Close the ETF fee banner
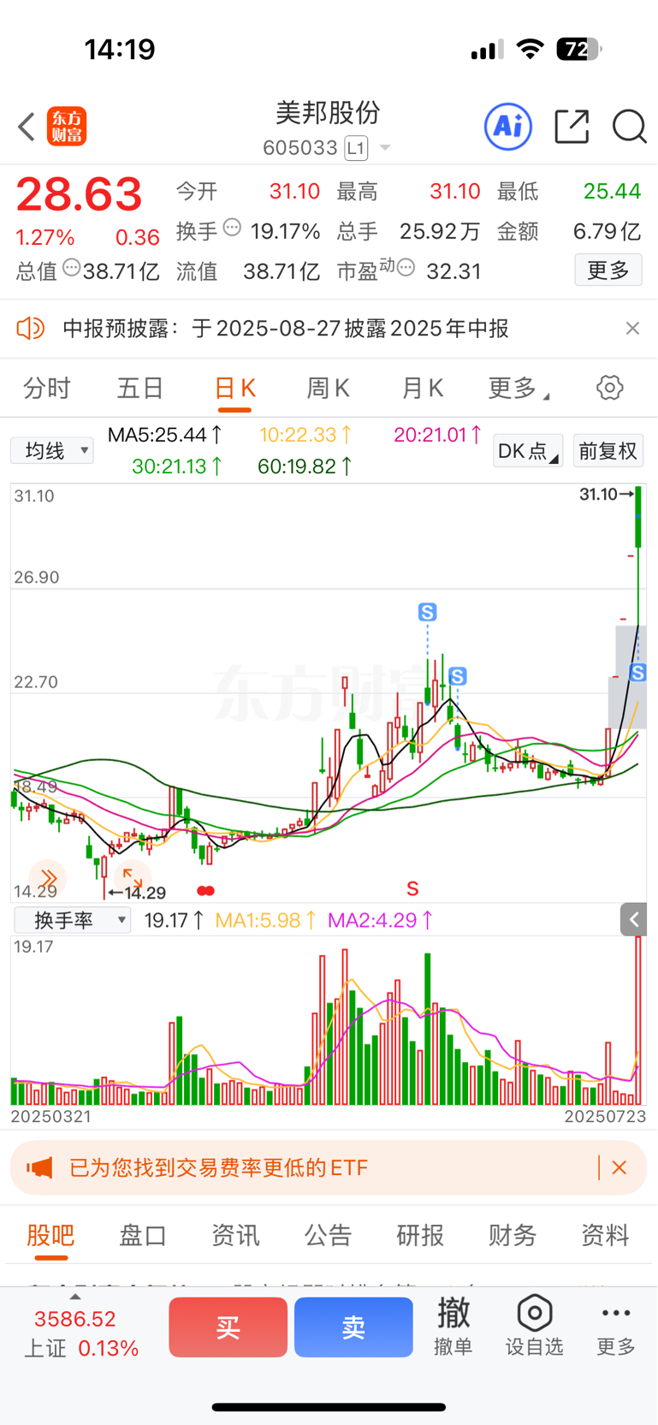The width and height of the screenshot is (658, 1425). coord(619,1167)
